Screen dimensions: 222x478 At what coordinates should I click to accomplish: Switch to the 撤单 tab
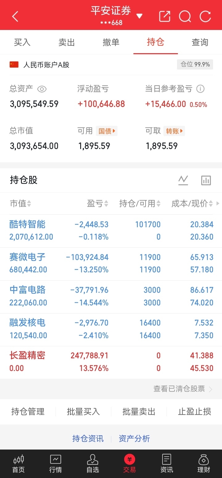pyautogui.click(x=111, y=42)
